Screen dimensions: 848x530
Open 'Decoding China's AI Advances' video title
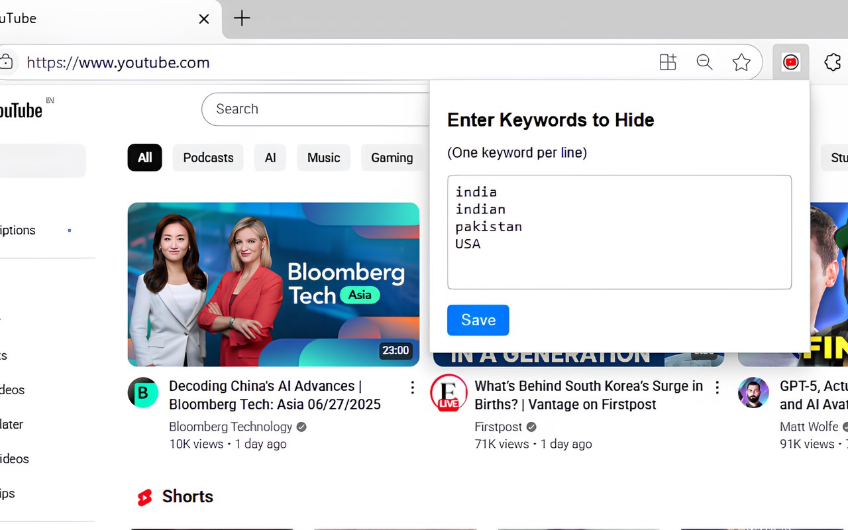point(275,395)
